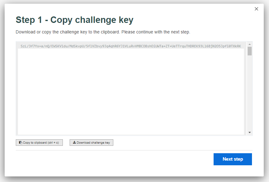Click the empty area of the key textarea
This screenshot has width=269, height=182.
pyautogui.click(x=131, y=92)
